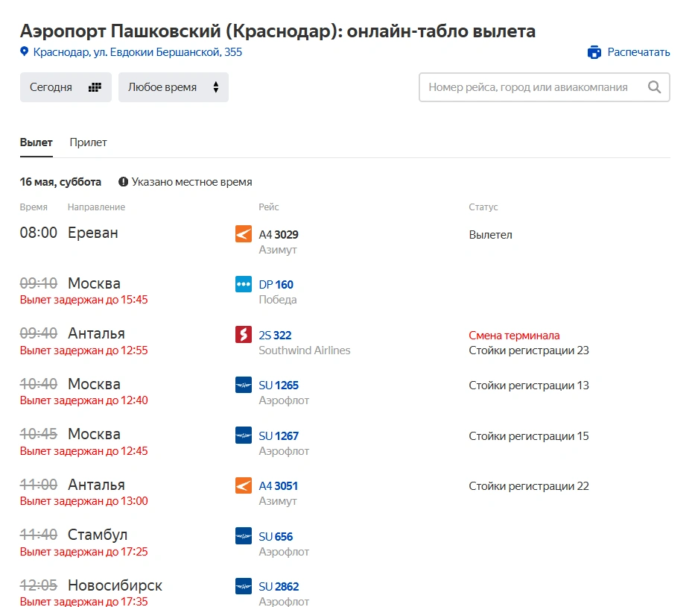Image resolution: width=695 pixels, height=607 pixels.
Task: Open flight 2S 322 link
Action: tap(275, 335)
